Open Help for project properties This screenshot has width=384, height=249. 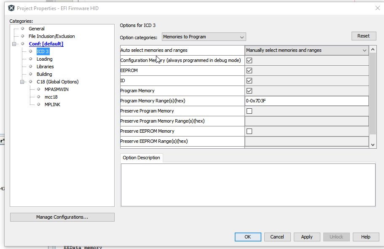[x=366, y=237]
